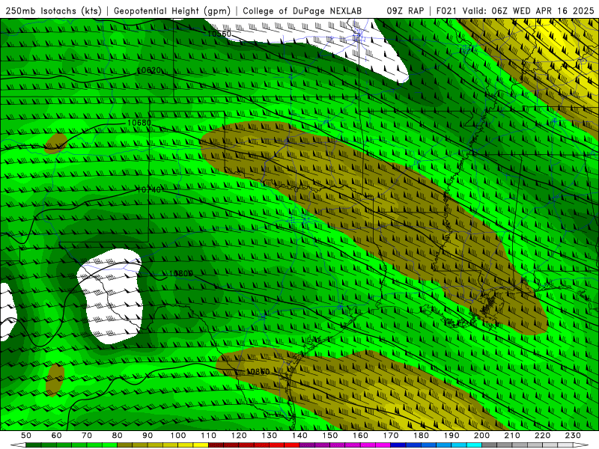599x449 pixels.
Task: Click the 140 value on the color scale
Action: (x=300, y=436)
